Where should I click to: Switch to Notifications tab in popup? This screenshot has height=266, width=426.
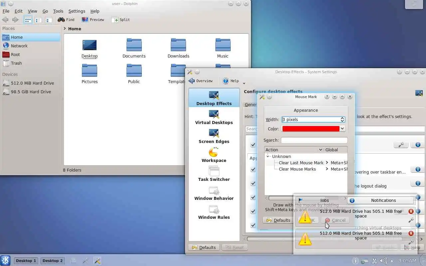tap(381, 200)
